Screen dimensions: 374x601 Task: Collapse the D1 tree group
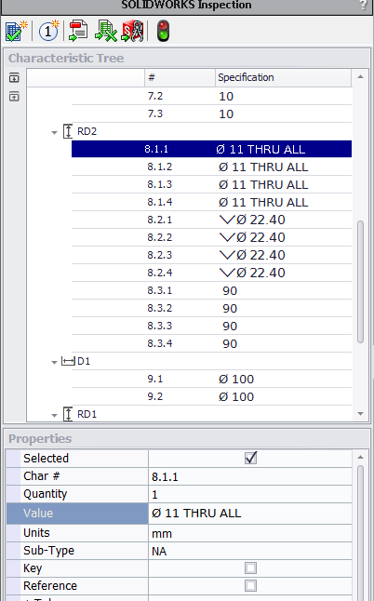tap(54, 363)
